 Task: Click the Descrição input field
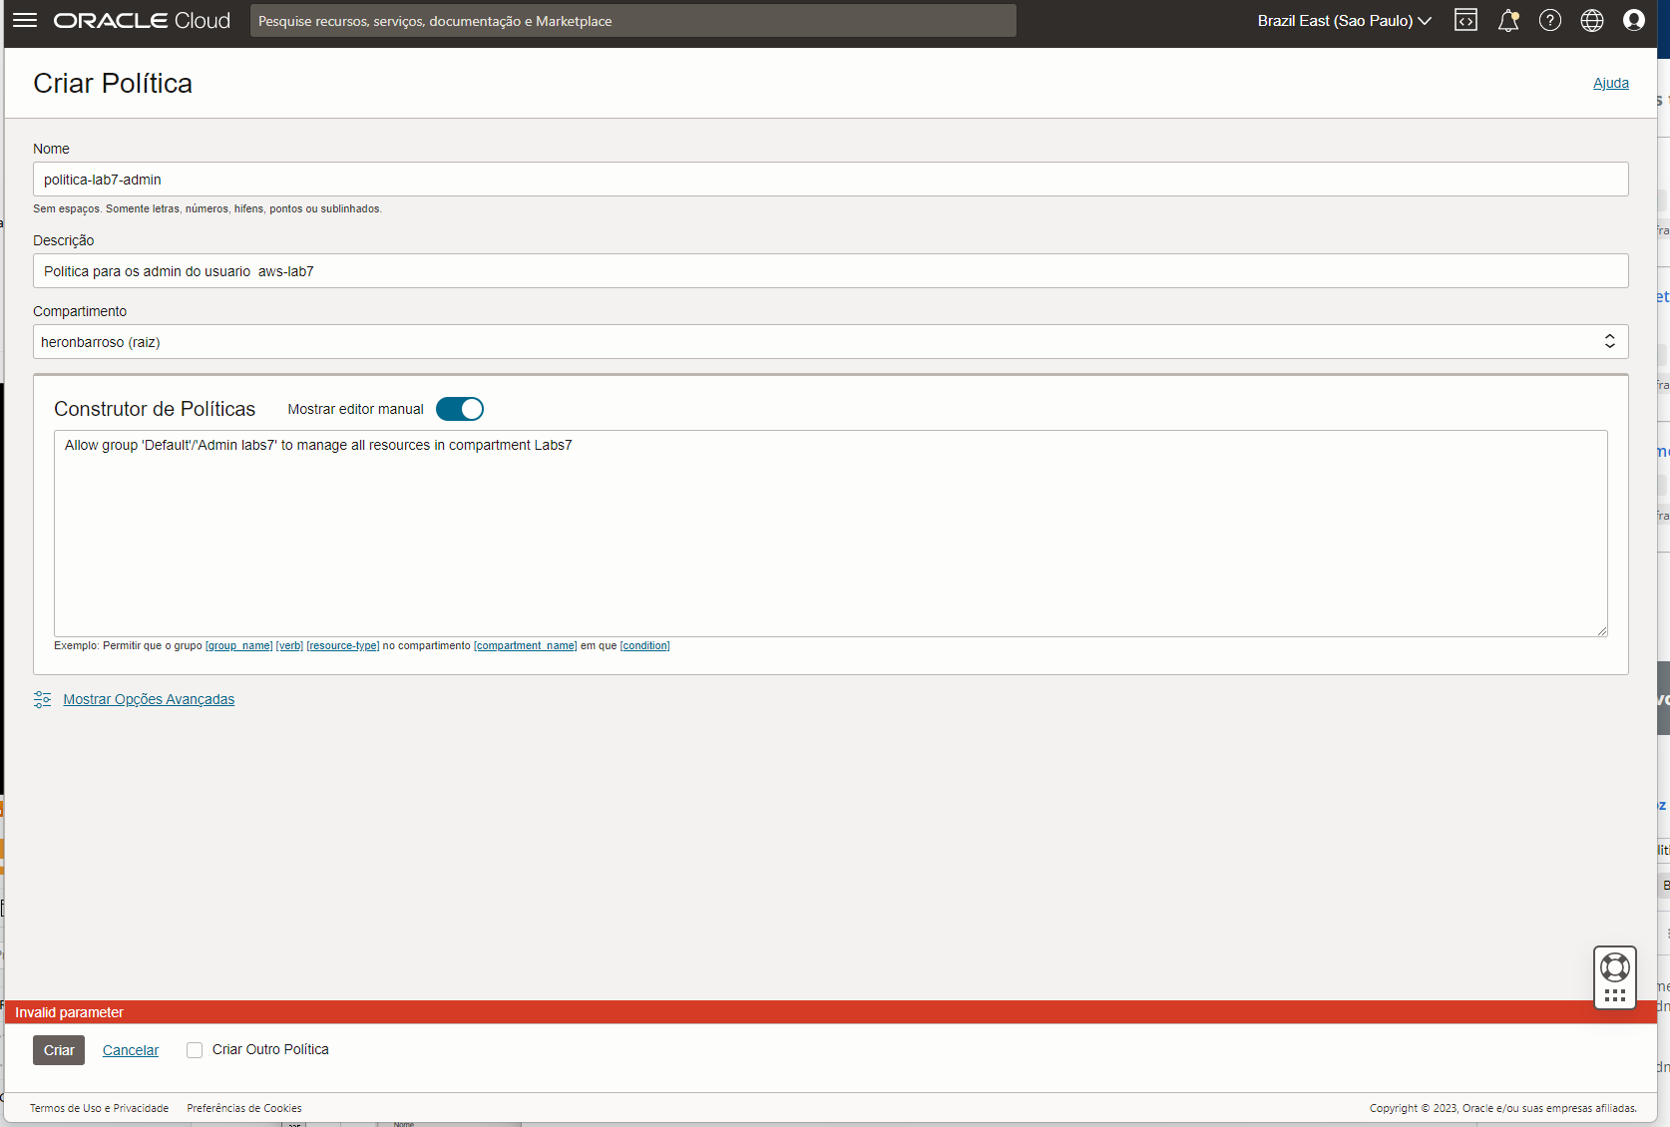coord(831,271)
